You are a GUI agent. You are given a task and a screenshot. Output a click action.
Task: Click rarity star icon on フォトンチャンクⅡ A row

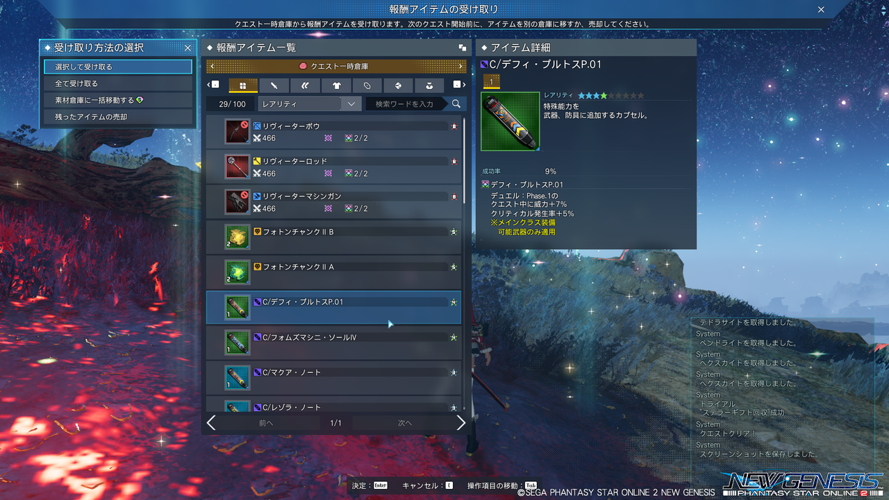coord(454,267)
